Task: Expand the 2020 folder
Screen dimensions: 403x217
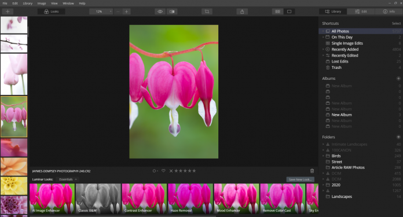Action: click(x=323, y=185)
